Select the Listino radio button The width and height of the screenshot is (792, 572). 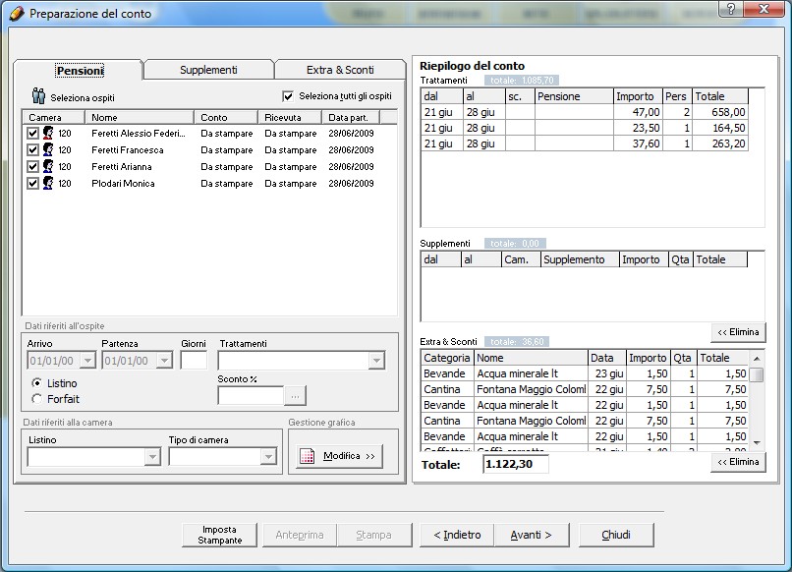(x=36, y=383)
